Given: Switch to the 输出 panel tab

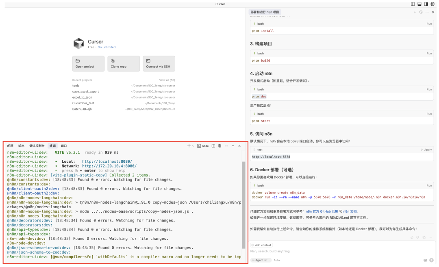Looking at the screenshot, I should pos(21,146).
